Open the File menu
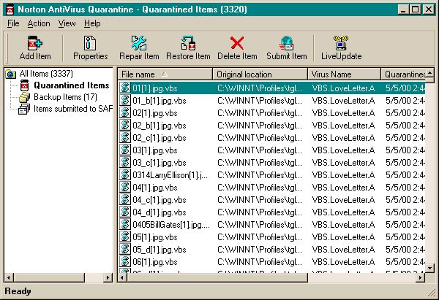 13,23
